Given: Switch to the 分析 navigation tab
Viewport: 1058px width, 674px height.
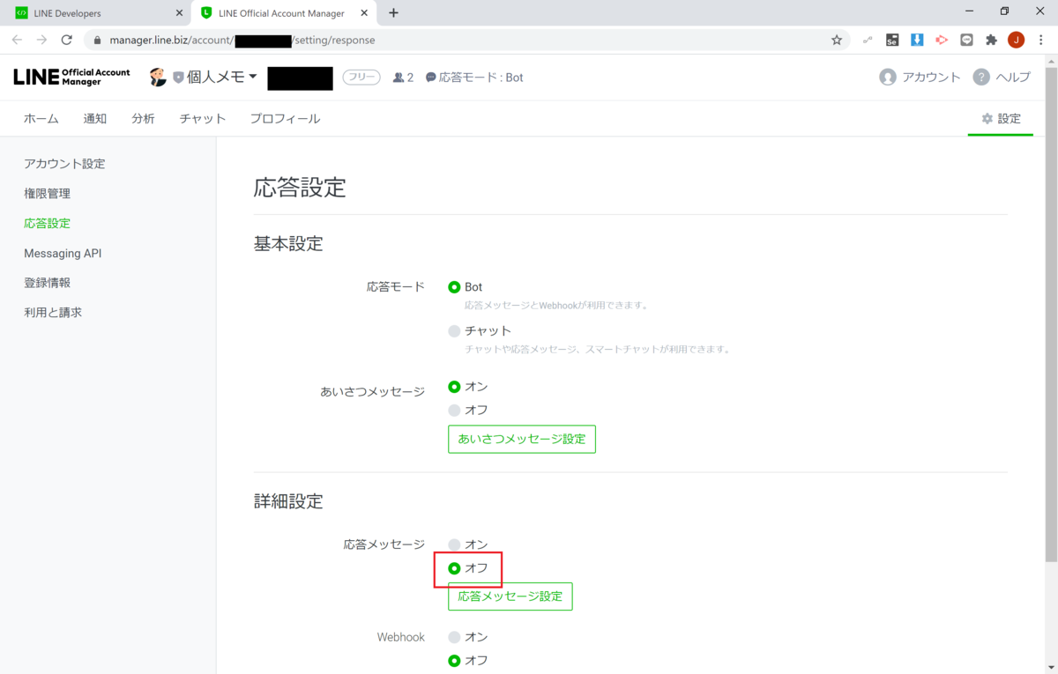Looking at the screenshot, I should 143,118.
